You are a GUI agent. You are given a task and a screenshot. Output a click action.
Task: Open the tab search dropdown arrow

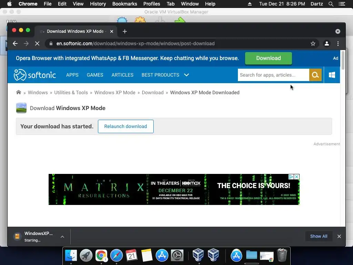pyautogui.click(x=338, y=31)
